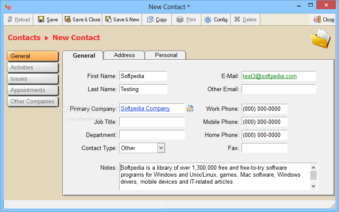Minimize the New Contact window
This screenshot has width=339, height=212.
[x=299, y=6]
